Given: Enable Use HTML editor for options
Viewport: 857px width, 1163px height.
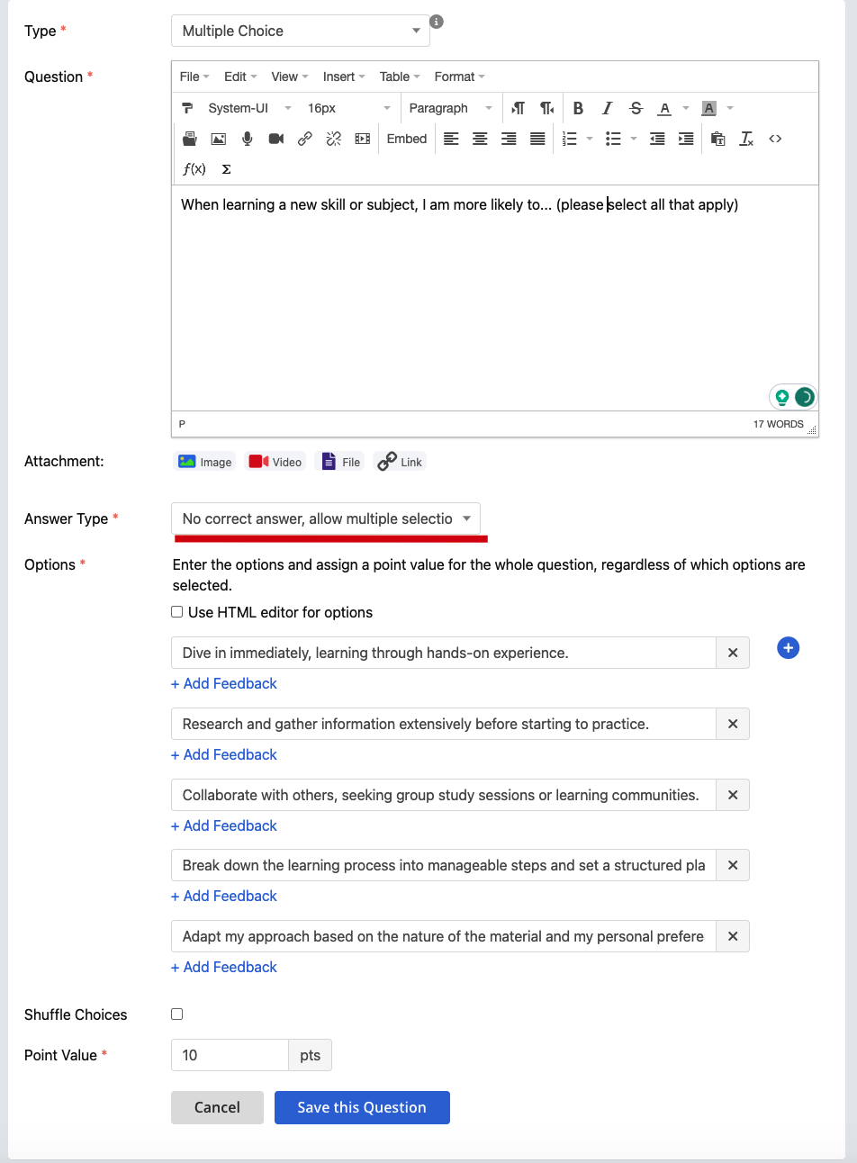Looking at the screenshot, I should (177, 612).
